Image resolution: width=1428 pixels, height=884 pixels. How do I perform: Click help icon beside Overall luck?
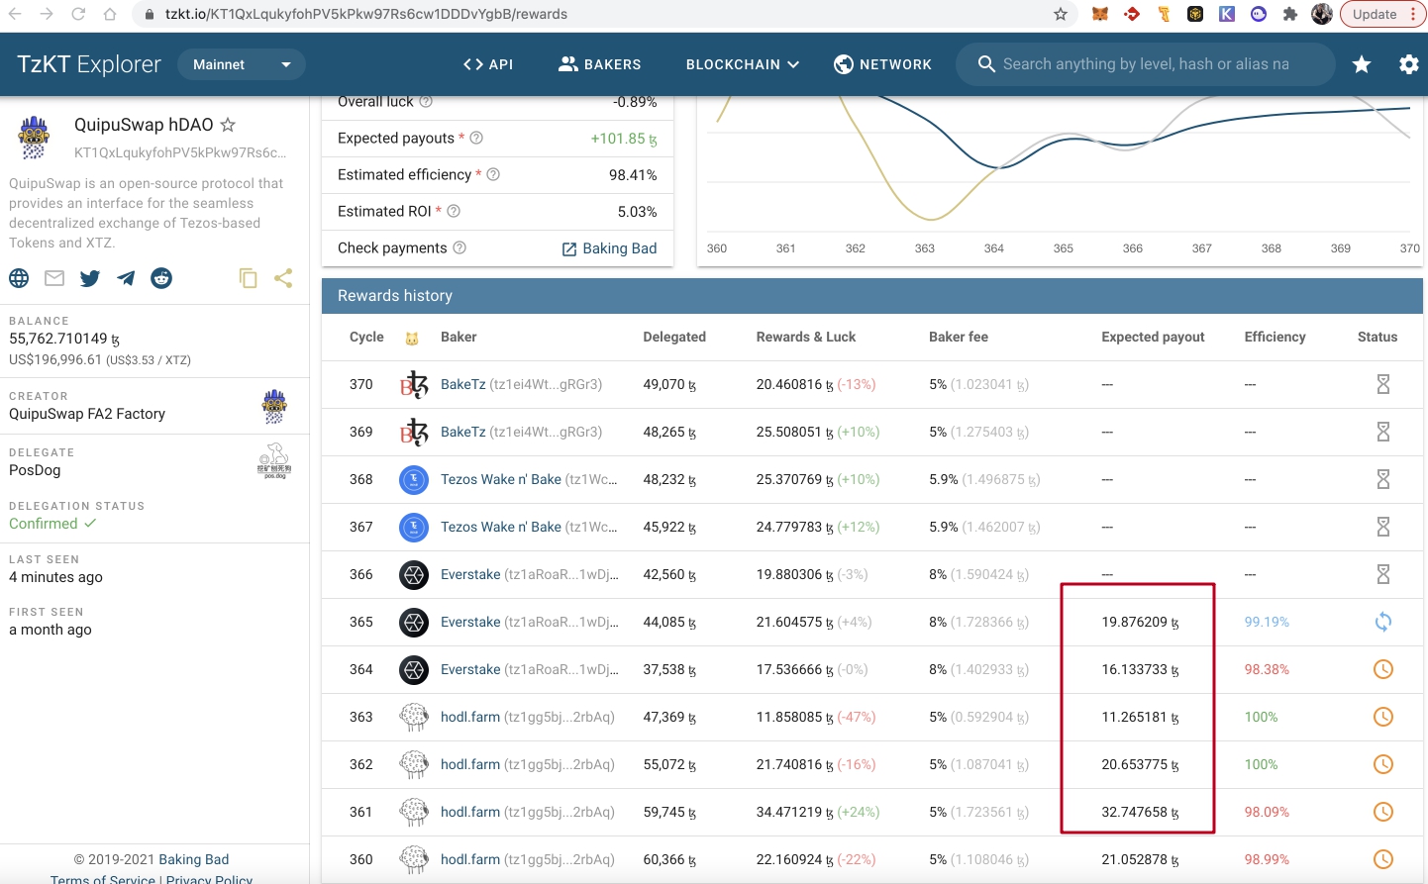426,101
